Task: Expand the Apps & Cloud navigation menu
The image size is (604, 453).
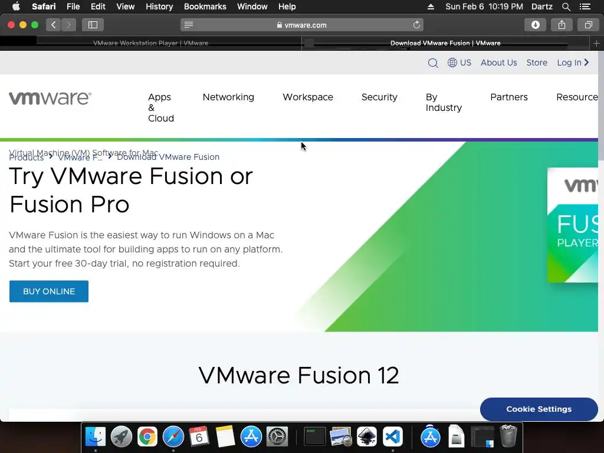Action: click(x=161, y=107)
